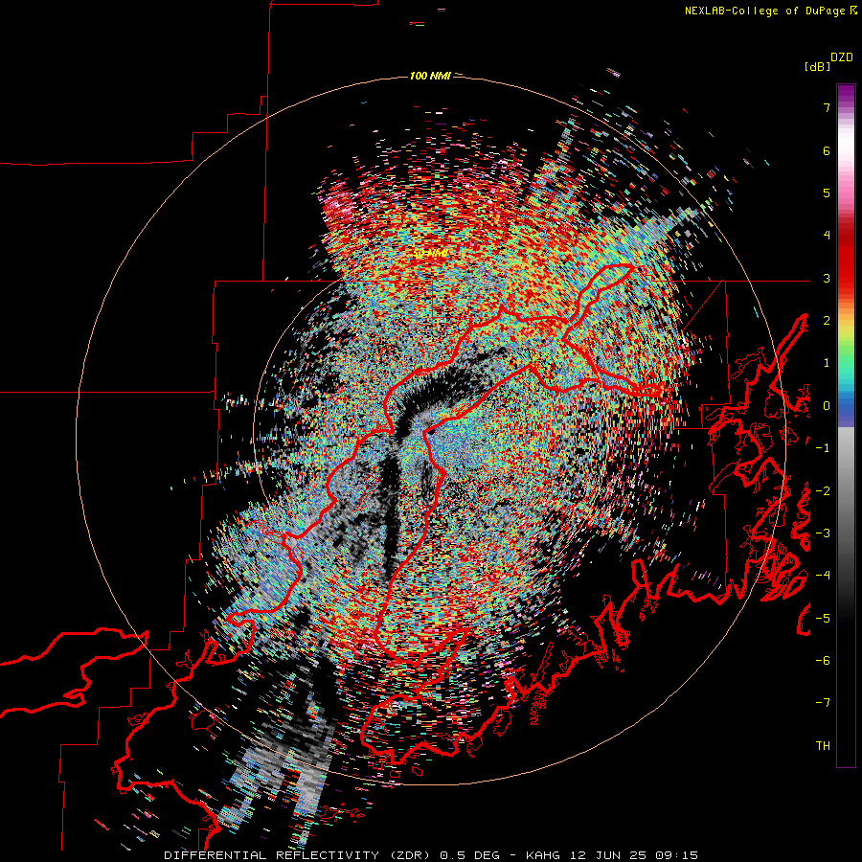Click "0.5 DEG" elevation in the caption
This screenshot has height=862, width=862.
pyautogui.click(x=469, y=855)
